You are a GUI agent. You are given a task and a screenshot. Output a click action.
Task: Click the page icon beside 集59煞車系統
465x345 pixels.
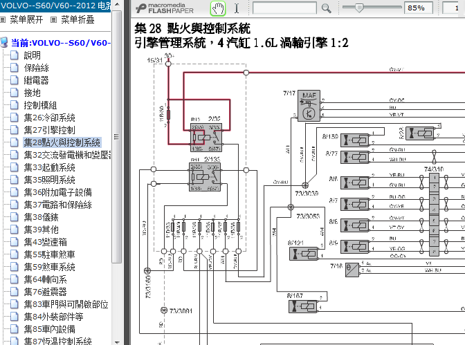[x=15, y=267]
